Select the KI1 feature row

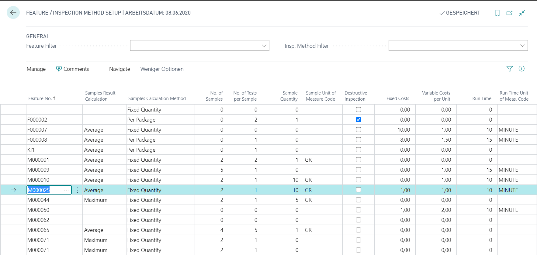pyautogui.click(x=49, y=150)
